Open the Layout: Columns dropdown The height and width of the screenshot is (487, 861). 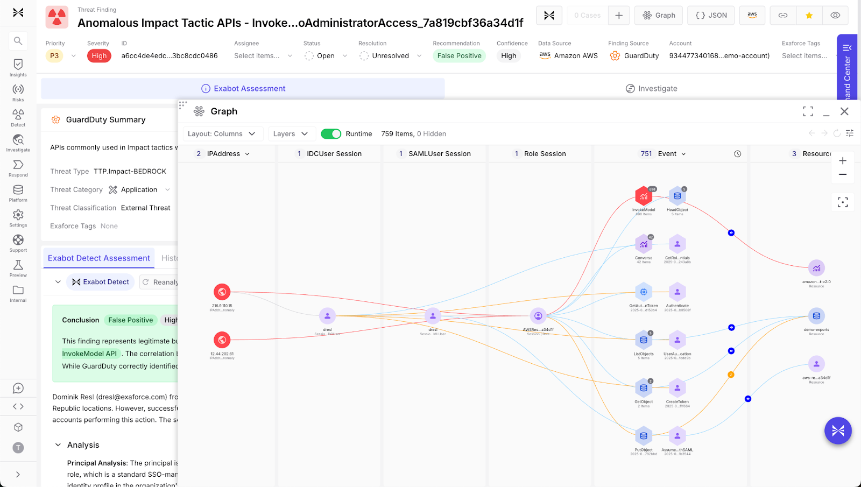(x=223, y=133)
